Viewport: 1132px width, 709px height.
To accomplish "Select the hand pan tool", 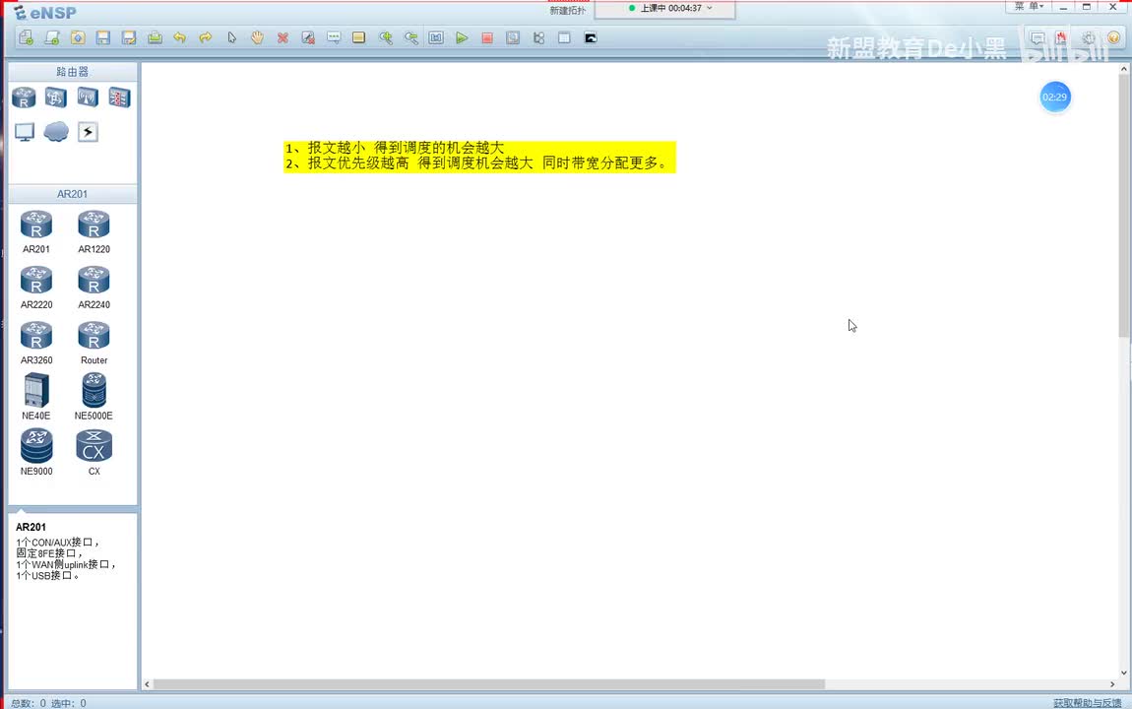I will point(257,37).
